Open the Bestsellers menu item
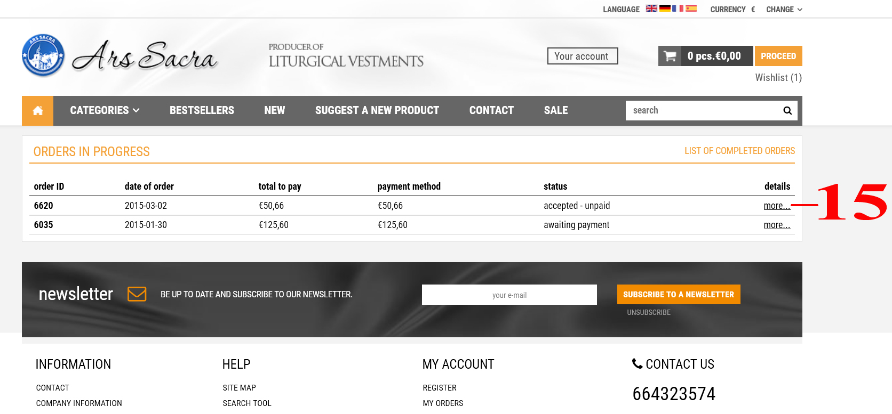892x414 pixels. 202,110
